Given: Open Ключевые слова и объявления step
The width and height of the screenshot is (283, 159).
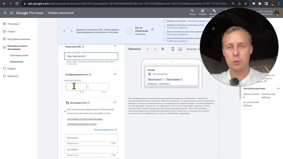Looking at the screenshot, I should point(18,47).
